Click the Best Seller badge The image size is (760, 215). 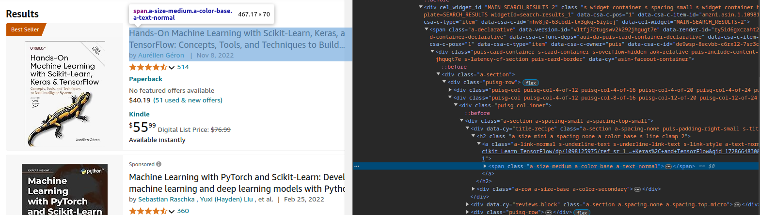[25, 29]
